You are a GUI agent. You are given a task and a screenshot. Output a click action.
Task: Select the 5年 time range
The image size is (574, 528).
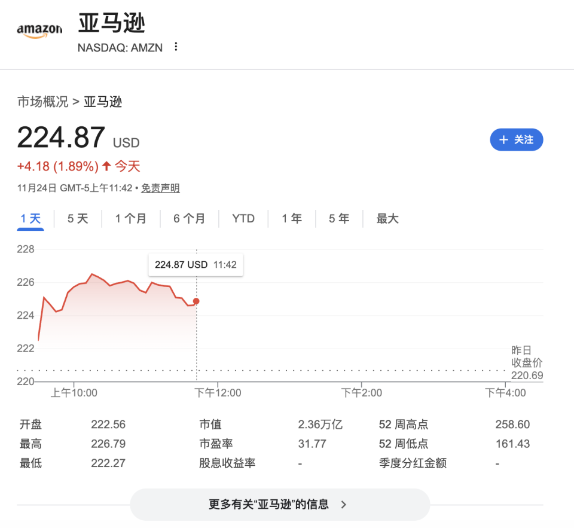(338, 218)
